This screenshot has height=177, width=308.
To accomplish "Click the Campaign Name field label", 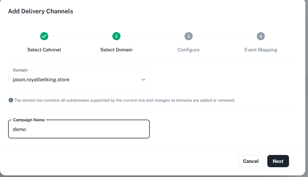I will coord(29,120).
